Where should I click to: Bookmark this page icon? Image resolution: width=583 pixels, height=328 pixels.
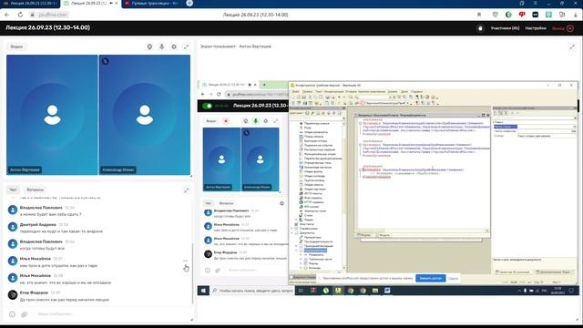(x=479, y=15)
